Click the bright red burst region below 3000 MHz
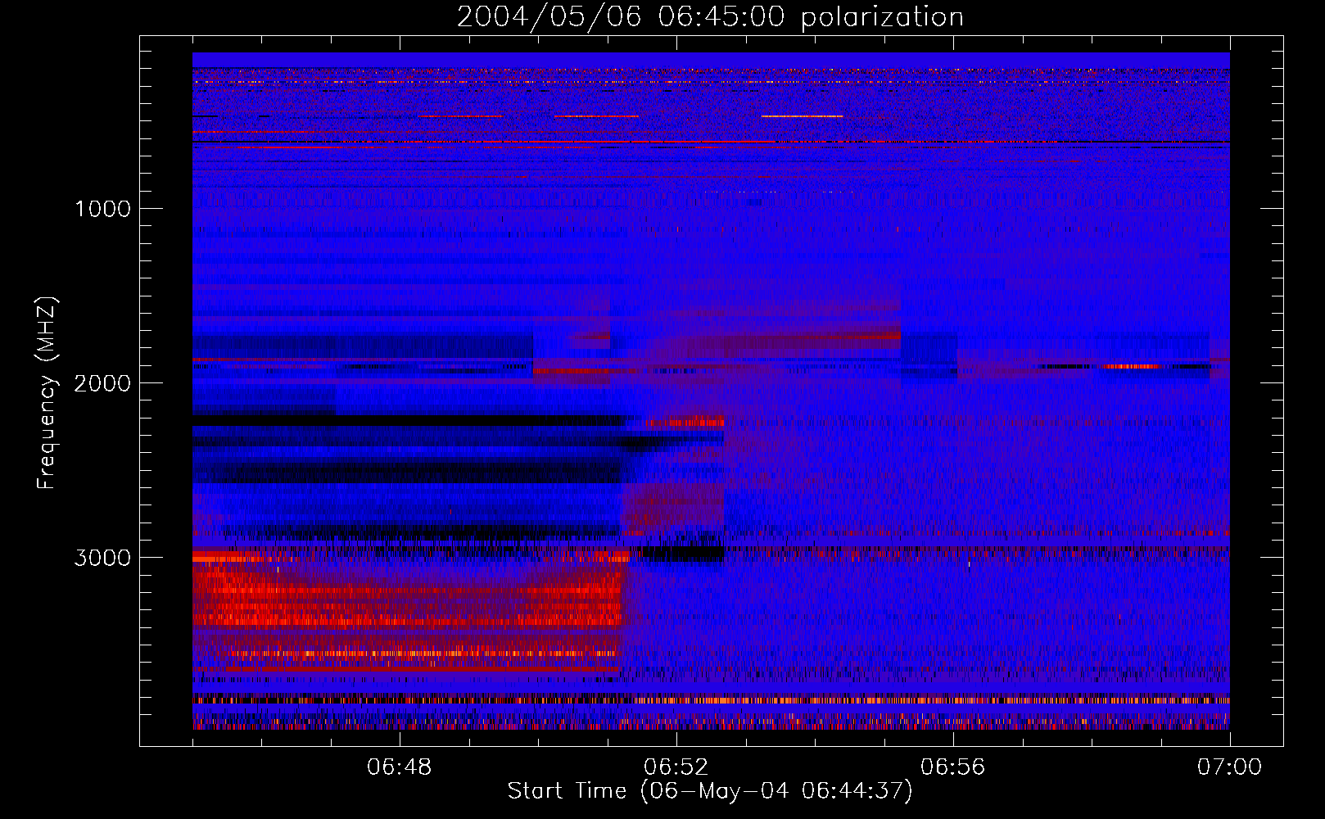Screen dimensions: 1325x819 409,610
